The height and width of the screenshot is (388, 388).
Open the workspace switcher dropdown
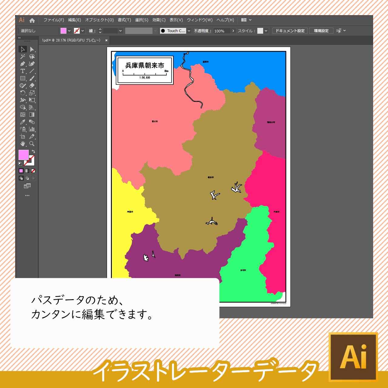click(x=246, y=20)
